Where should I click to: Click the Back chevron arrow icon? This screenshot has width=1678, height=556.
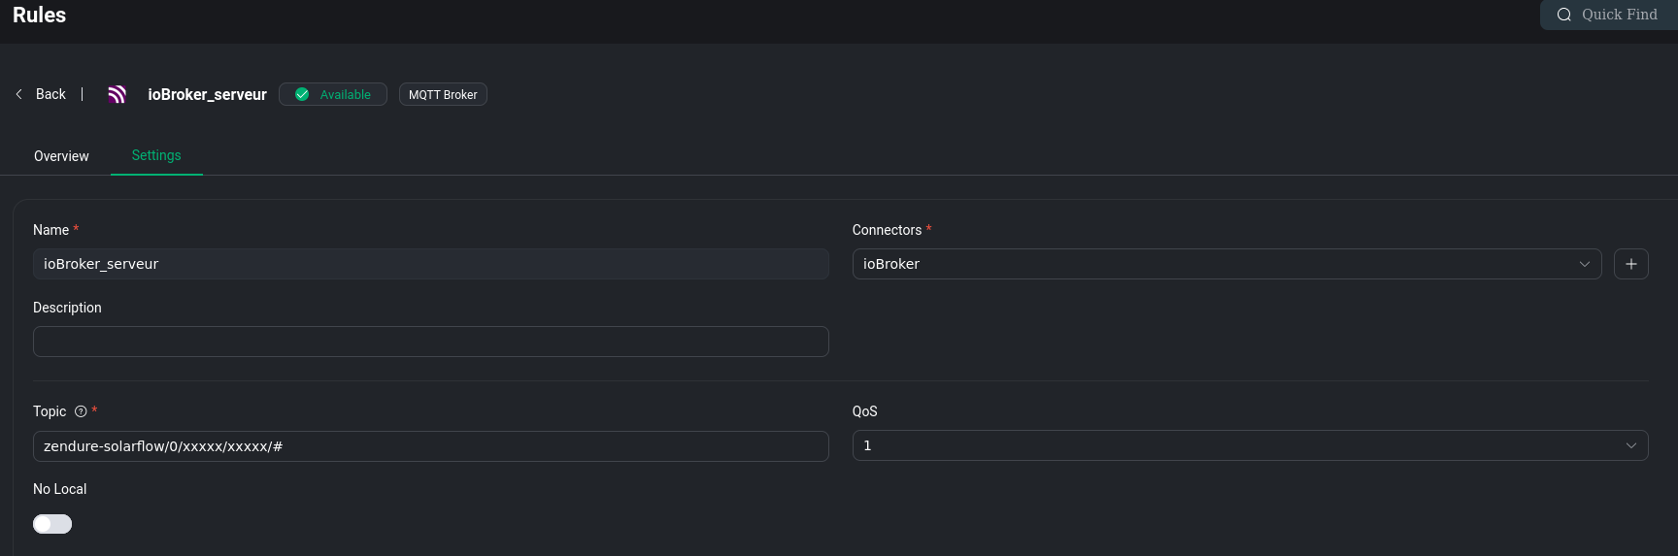[18, 94]
